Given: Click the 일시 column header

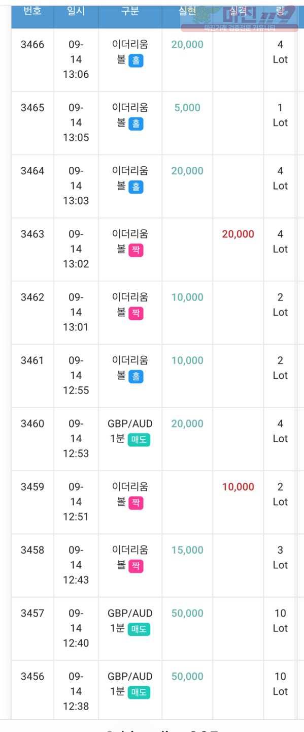Looking at the screenshot, I should [76, 11].
